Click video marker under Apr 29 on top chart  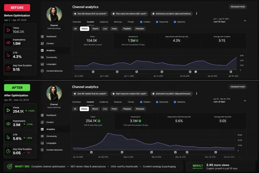[x=231, y=72]
